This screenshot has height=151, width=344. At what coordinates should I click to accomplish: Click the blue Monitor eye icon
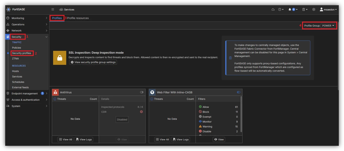coord(200,121)
